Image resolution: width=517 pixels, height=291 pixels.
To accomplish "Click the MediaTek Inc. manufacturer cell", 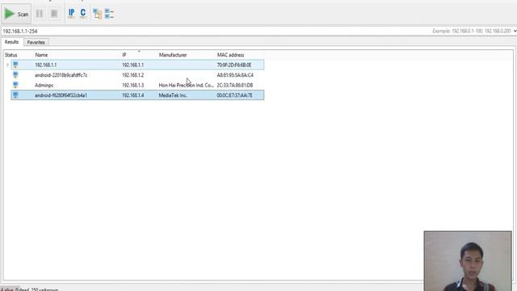I will click(173, 95).
